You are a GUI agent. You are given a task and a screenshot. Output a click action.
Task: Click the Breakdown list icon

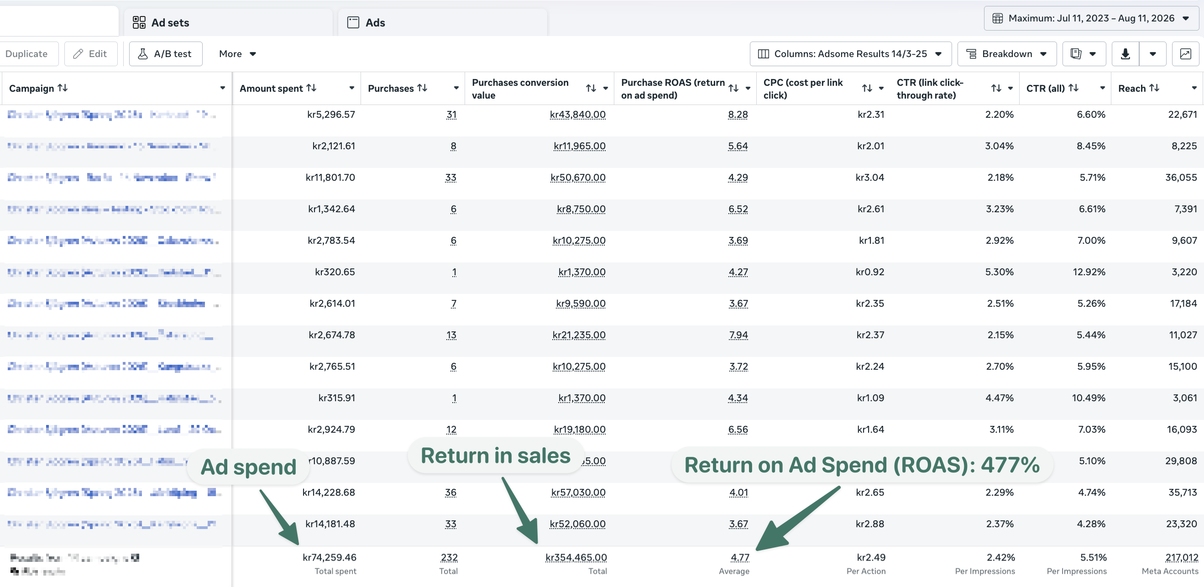(x=971, y=54)
